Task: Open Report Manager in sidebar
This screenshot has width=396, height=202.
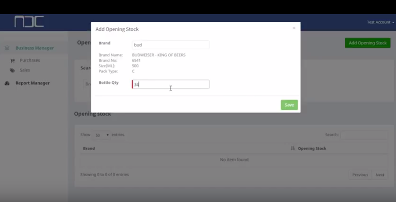Action: 33,83
